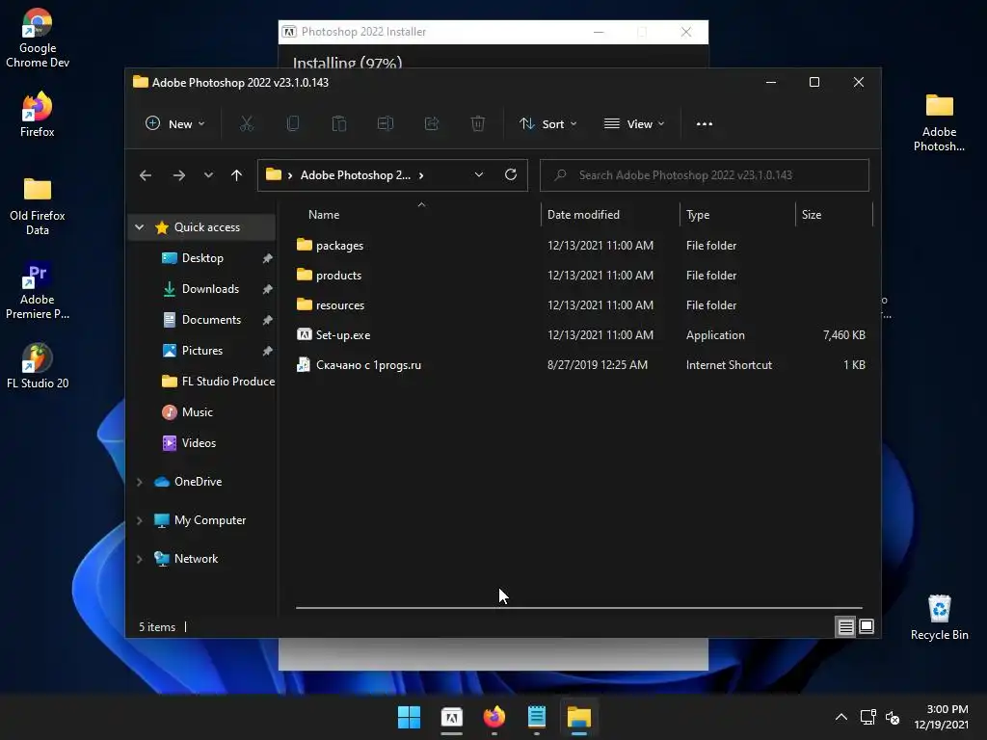Select Downloads in navigation pane

pos(210,289)
